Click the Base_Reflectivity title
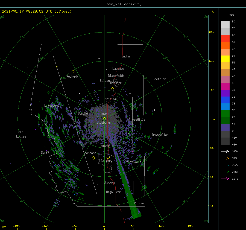Screen dimensions: 246x230 123,4
